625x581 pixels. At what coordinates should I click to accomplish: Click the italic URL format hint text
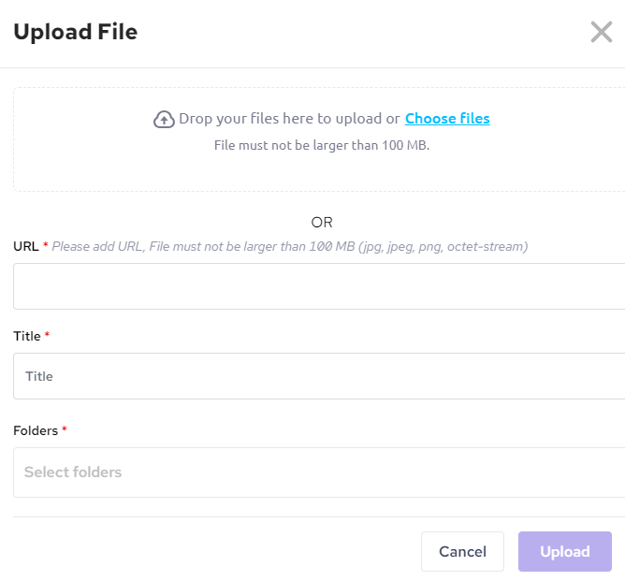(x=290, y=247)
